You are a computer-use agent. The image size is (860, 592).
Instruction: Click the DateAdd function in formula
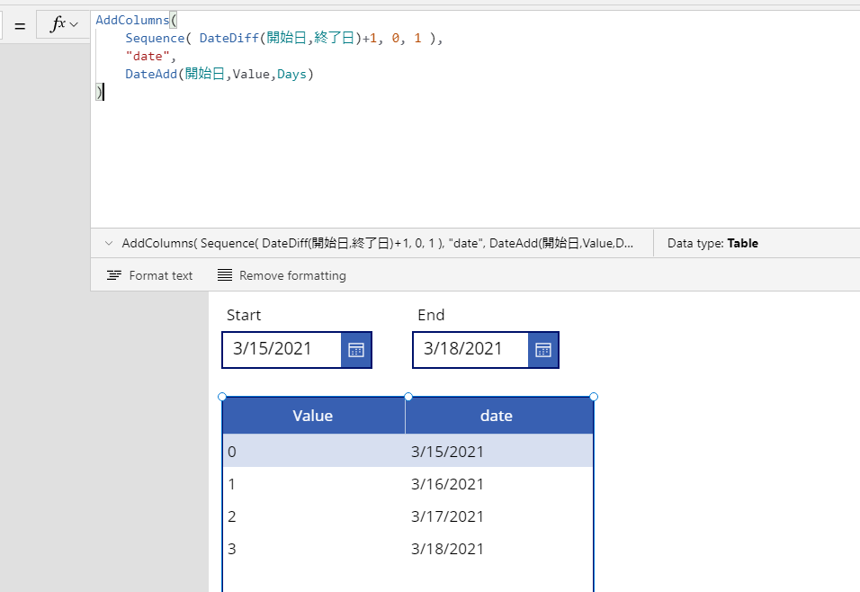151,74
